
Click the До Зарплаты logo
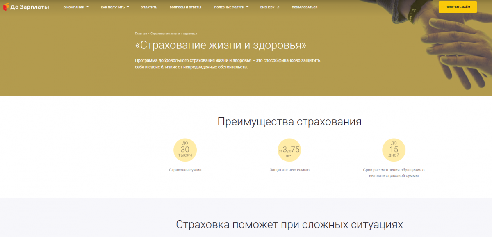(x=26, y=7)
